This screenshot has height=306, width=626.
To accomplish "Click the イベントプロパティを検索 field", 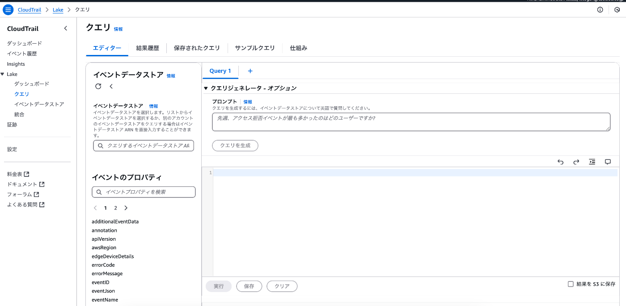I will tap(144, 192).
